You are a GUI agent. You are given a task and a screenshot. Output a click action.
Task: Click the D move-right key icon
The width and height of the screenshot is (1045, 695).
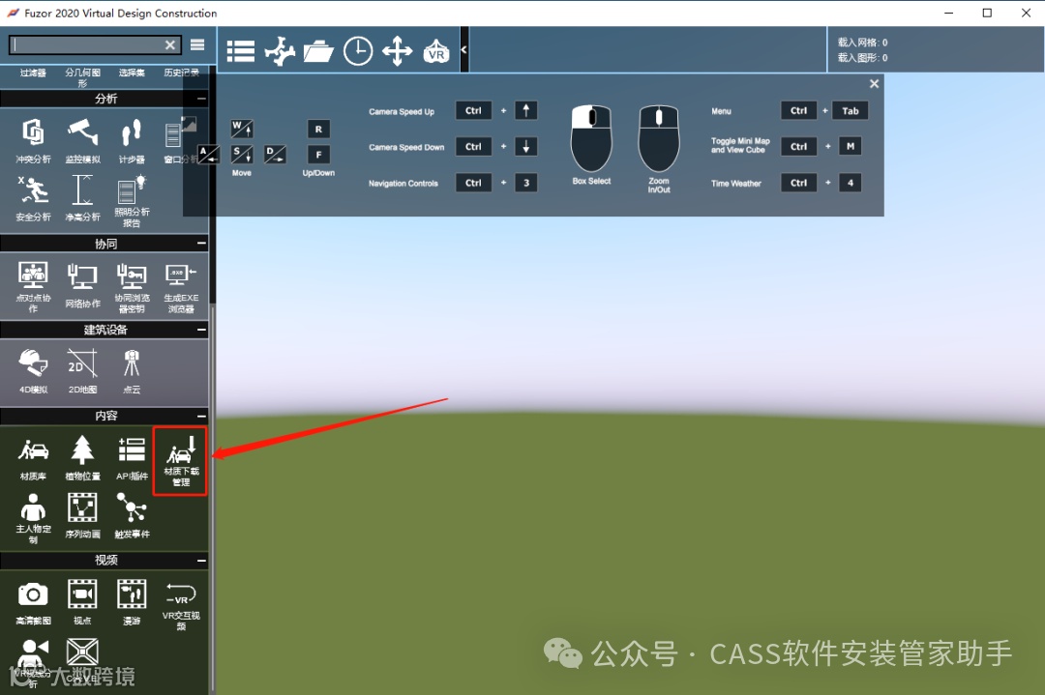pyautogui.click(x=275, y=155)
